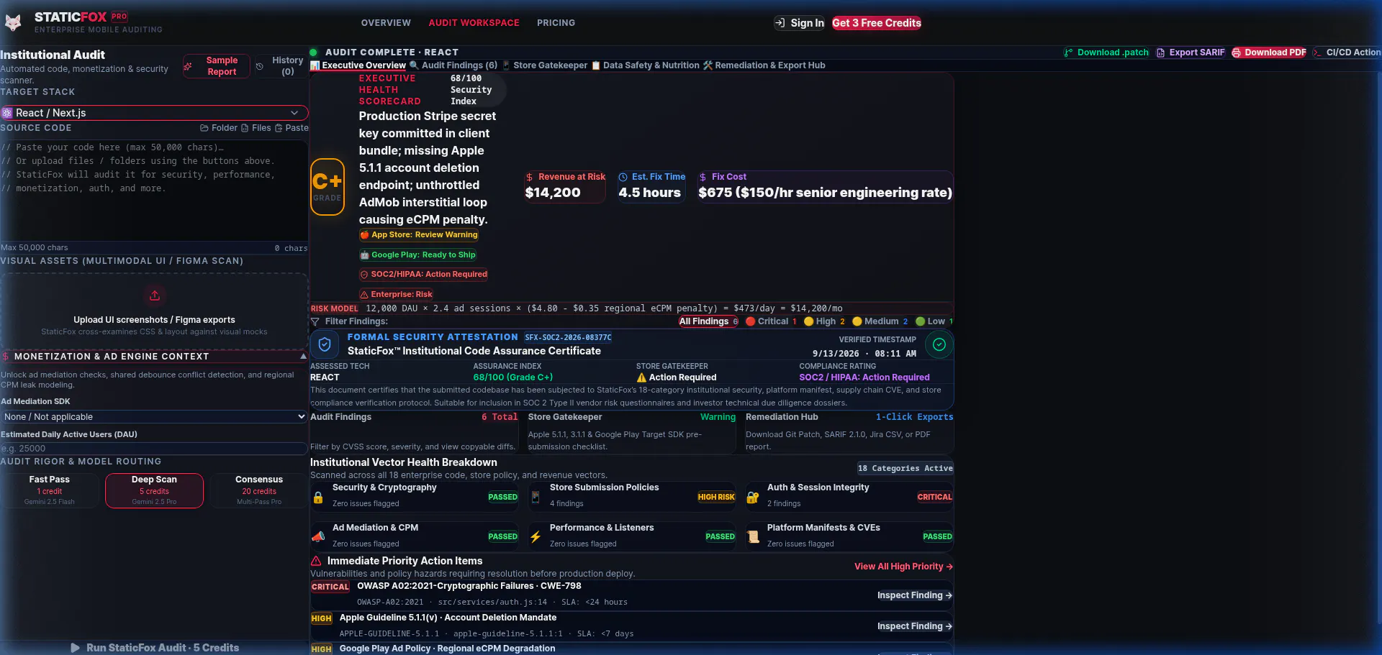Click the Security & Cryptography lock icon
The image size is (1382, 655).
tap(318, 498)
